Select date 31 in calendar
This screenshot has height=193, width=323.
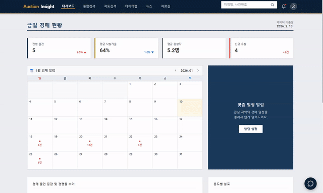(190, 160)
